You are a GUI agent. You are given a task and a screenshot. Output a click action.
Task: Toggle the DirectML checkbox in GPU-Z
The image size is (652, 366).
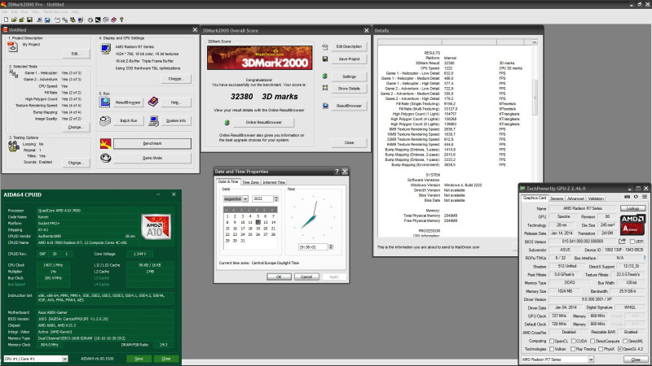tap(625, 341)
